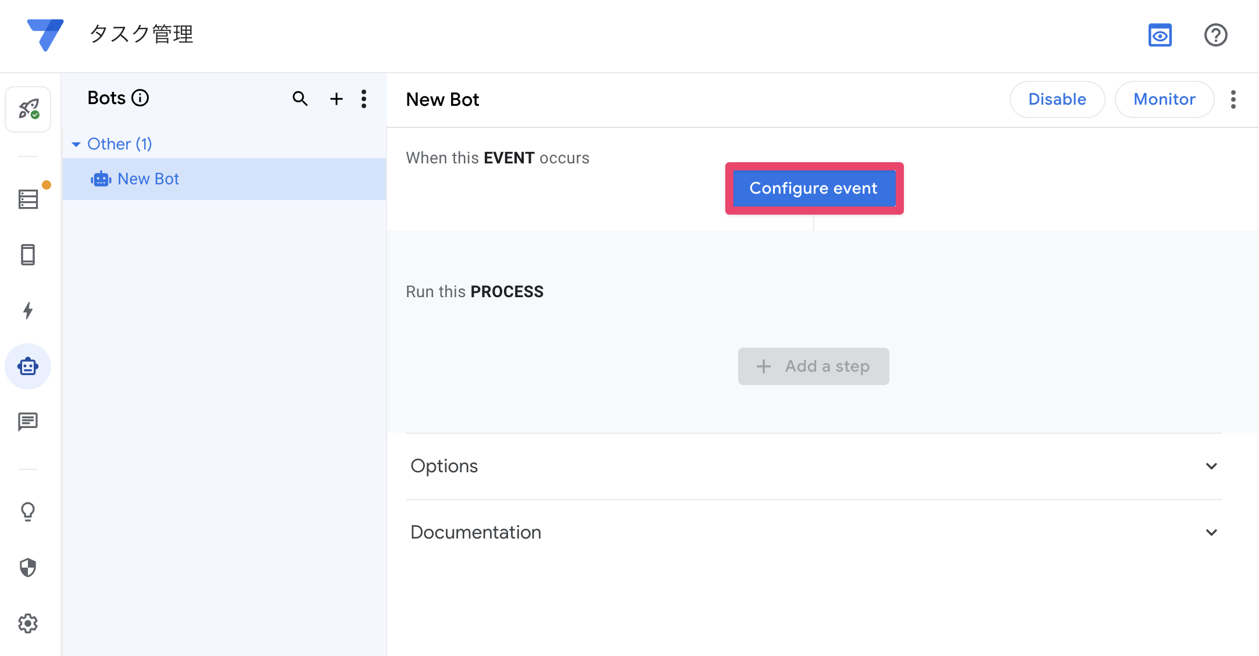Click the Configure event button
Viewport: 1259px width, 656px height.
[813, 188]
